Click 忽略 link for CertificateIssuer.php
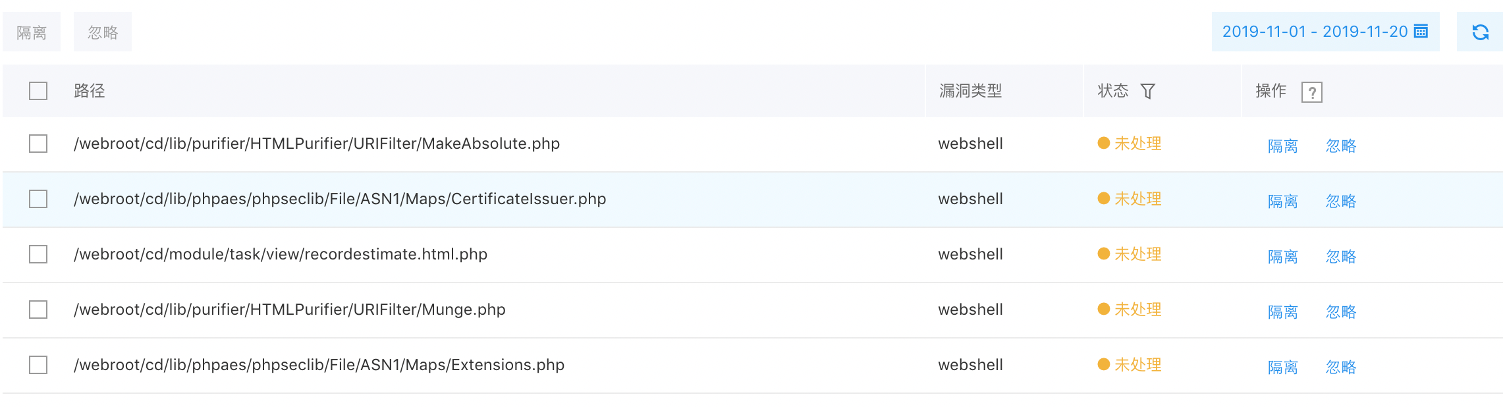Image resolution: width=1503 pixels, height=407 pixels. 1341,201
